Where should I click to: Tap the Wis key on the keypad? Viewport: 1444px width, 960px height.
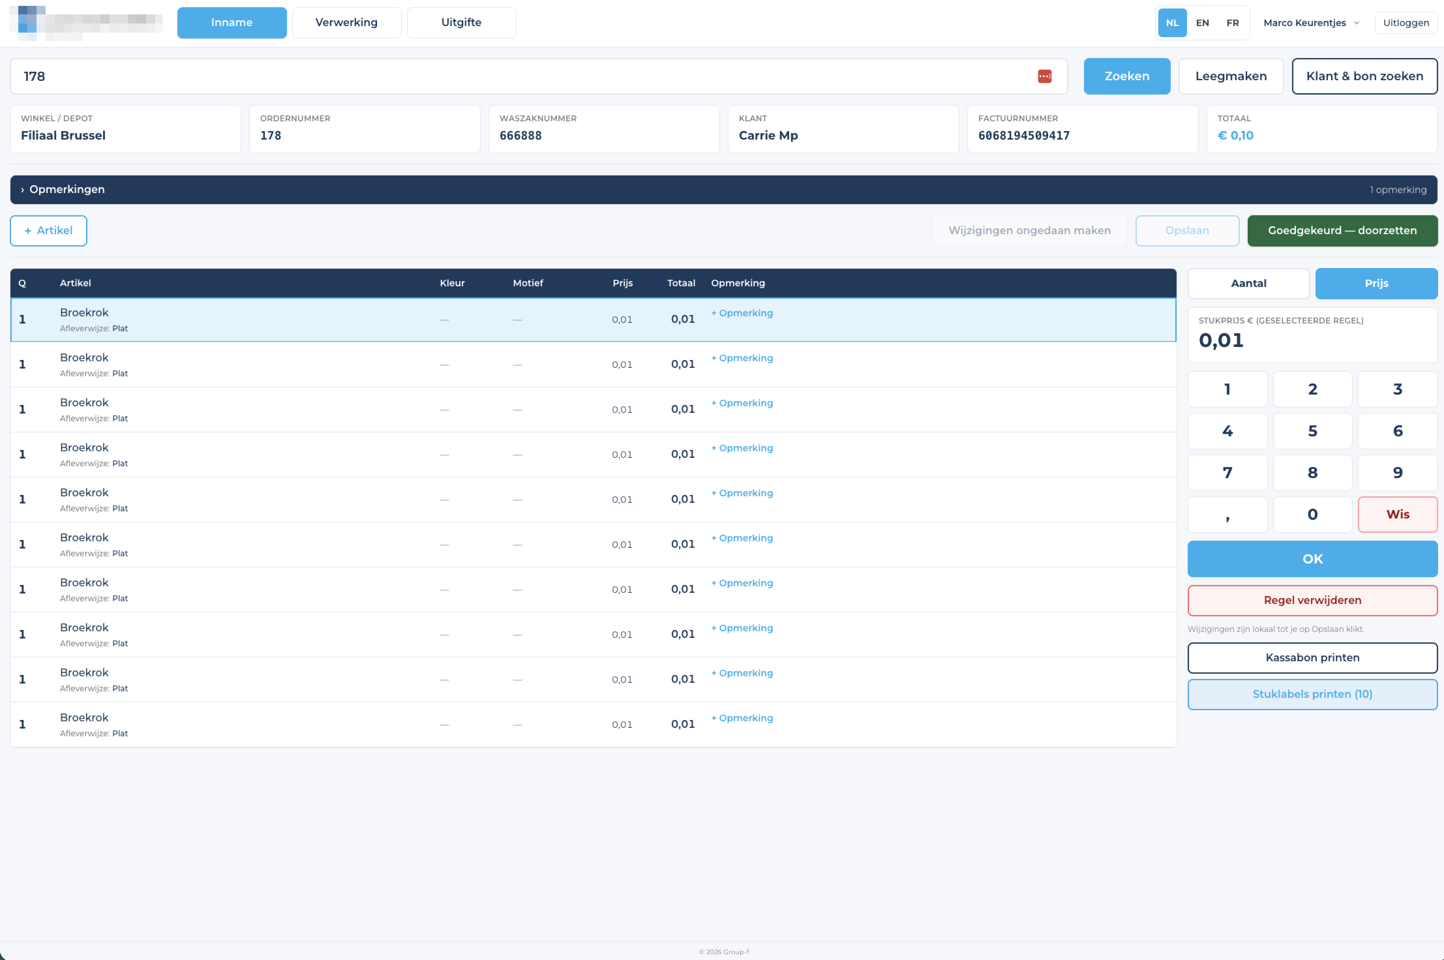[1397, 514]
